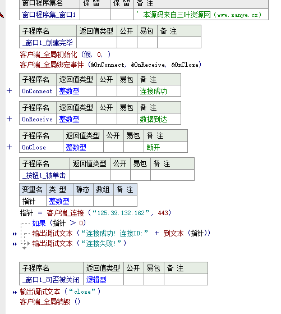Click the 公开 checkbox cell for OnConnect

pyautogui.click(x=107, y=91)
